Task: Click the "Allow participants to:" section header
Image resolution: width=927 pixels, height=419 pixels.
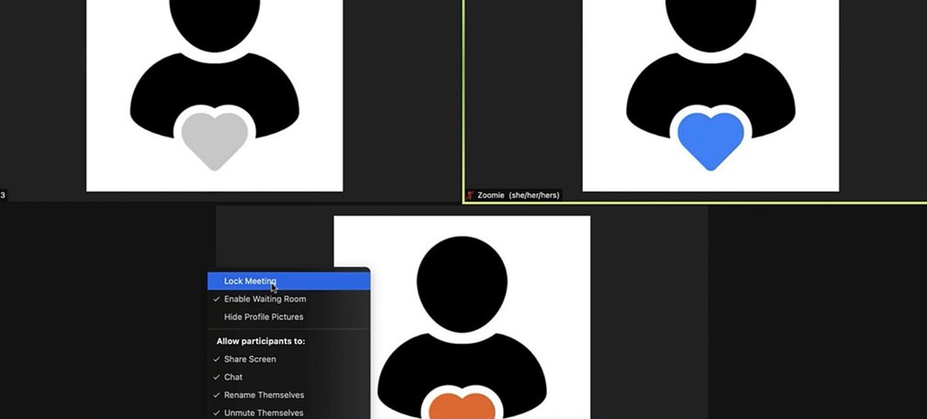Action: [x=261, y=341]
